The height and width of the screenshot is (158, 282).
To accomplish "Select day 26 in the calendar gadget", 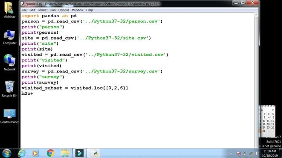I will click(x=273, y=127).
